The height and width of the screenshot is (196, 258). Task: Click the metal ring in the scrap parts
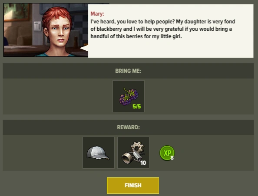pos(127,157)
